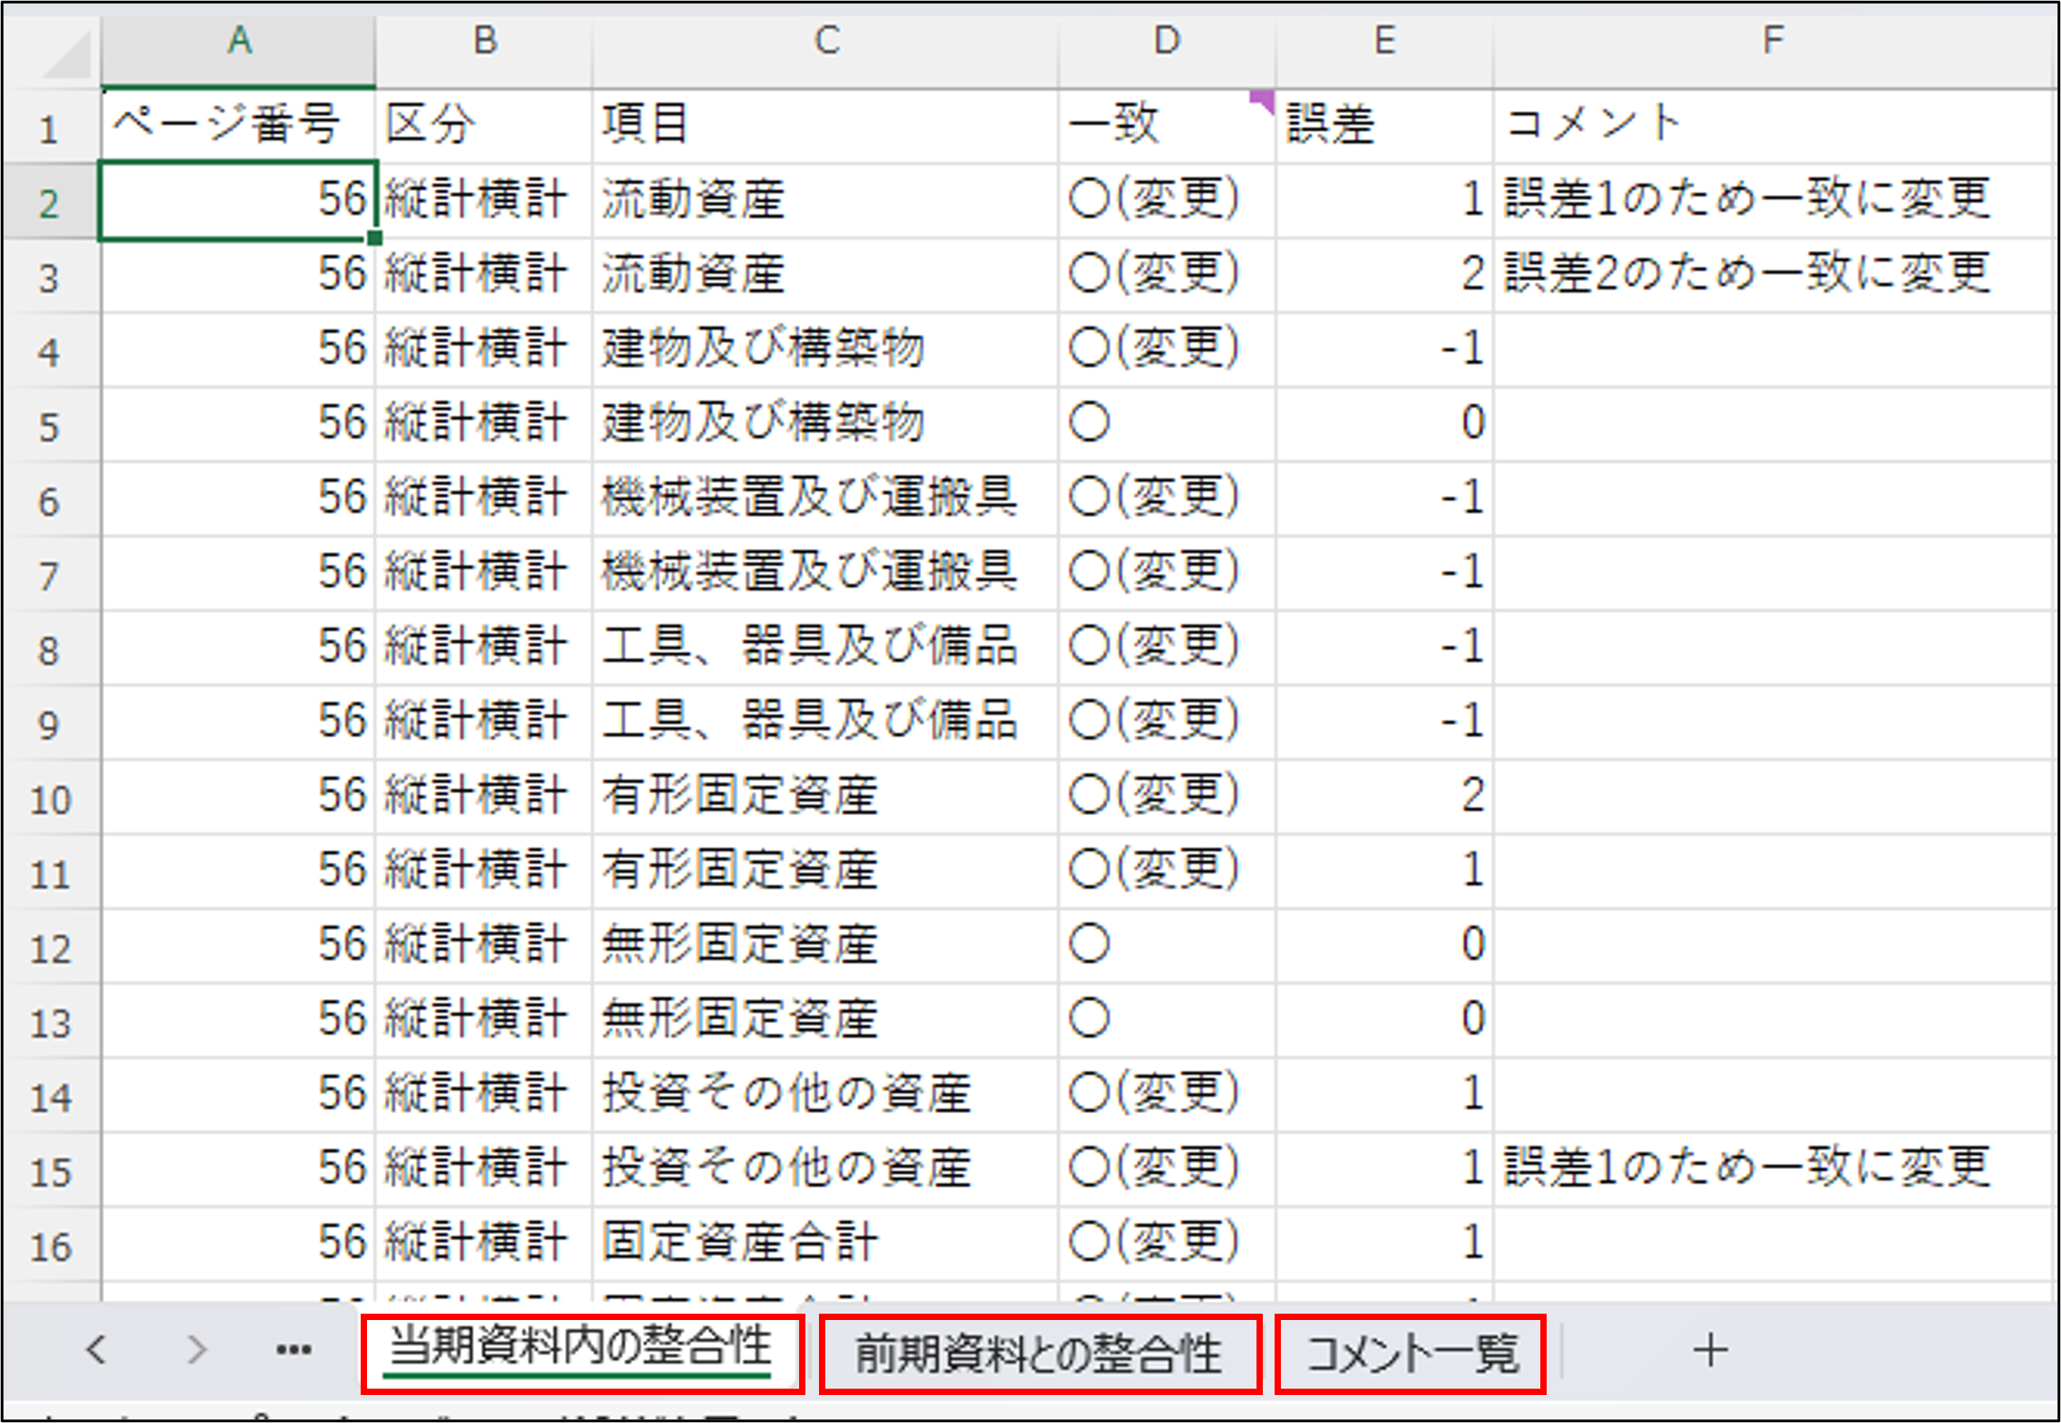Select the コメント header cell
This screenshot has height=1423, width=2061.
point(1772,125)
